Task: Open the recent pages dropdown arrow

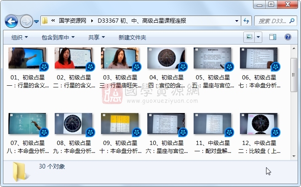Action: click(37, 21)
